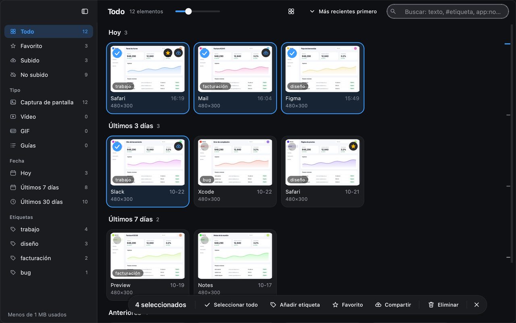Check the Xcode screenshot selection circle
The width and height of the screenshot is (516, 323).
tap(204, 147)
